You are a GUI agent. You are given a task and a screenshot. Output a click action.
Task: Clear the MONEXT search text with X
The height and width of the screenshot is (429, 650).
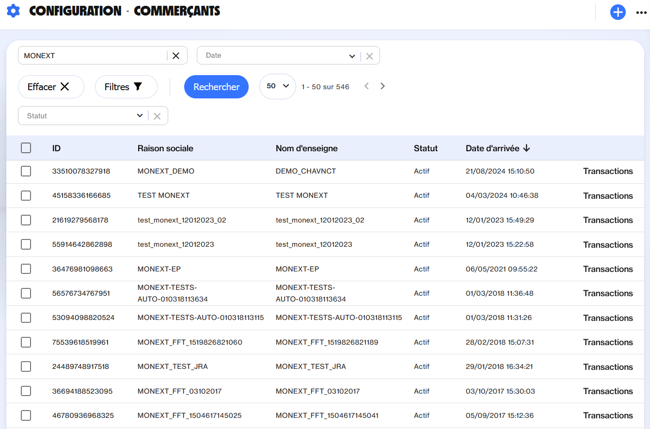point(176,56)
